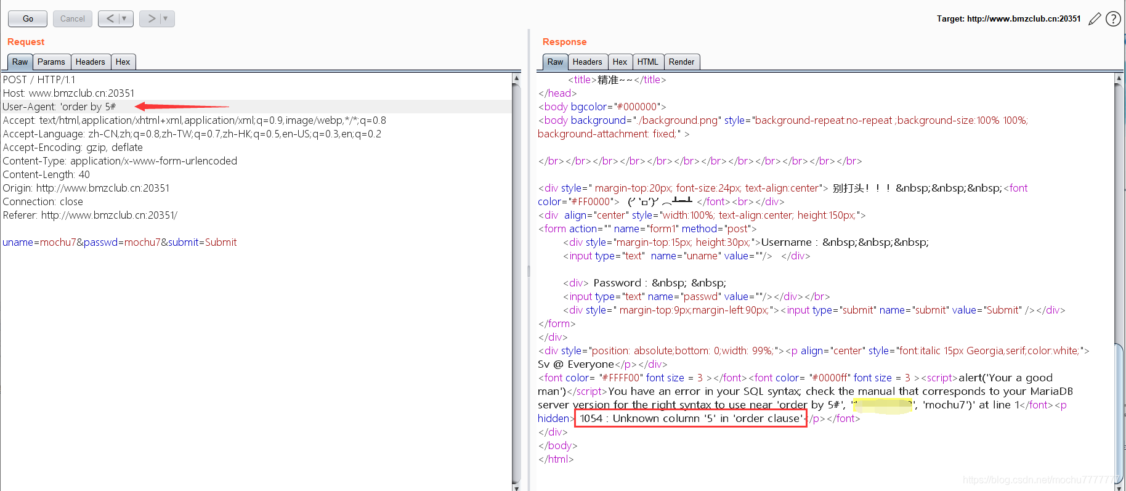Image resolution: width=1126 pixels, height=491 pixels.
Task: Click the Response pane scroll-up arrow
Action: [x=1119, y=78]
